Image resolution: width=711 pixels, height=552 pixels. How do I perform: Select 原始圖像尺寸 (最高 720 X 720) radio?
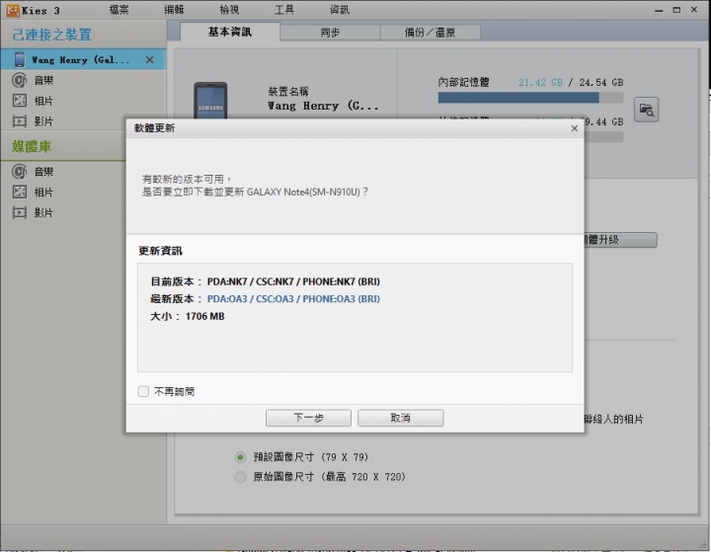[x=240, y=477]
